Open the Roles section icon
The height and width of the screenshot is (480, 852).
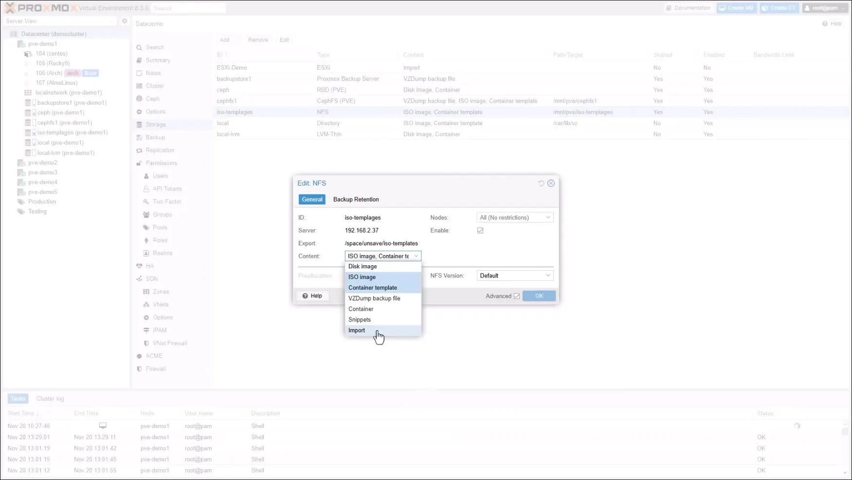[x=146, y=240]
